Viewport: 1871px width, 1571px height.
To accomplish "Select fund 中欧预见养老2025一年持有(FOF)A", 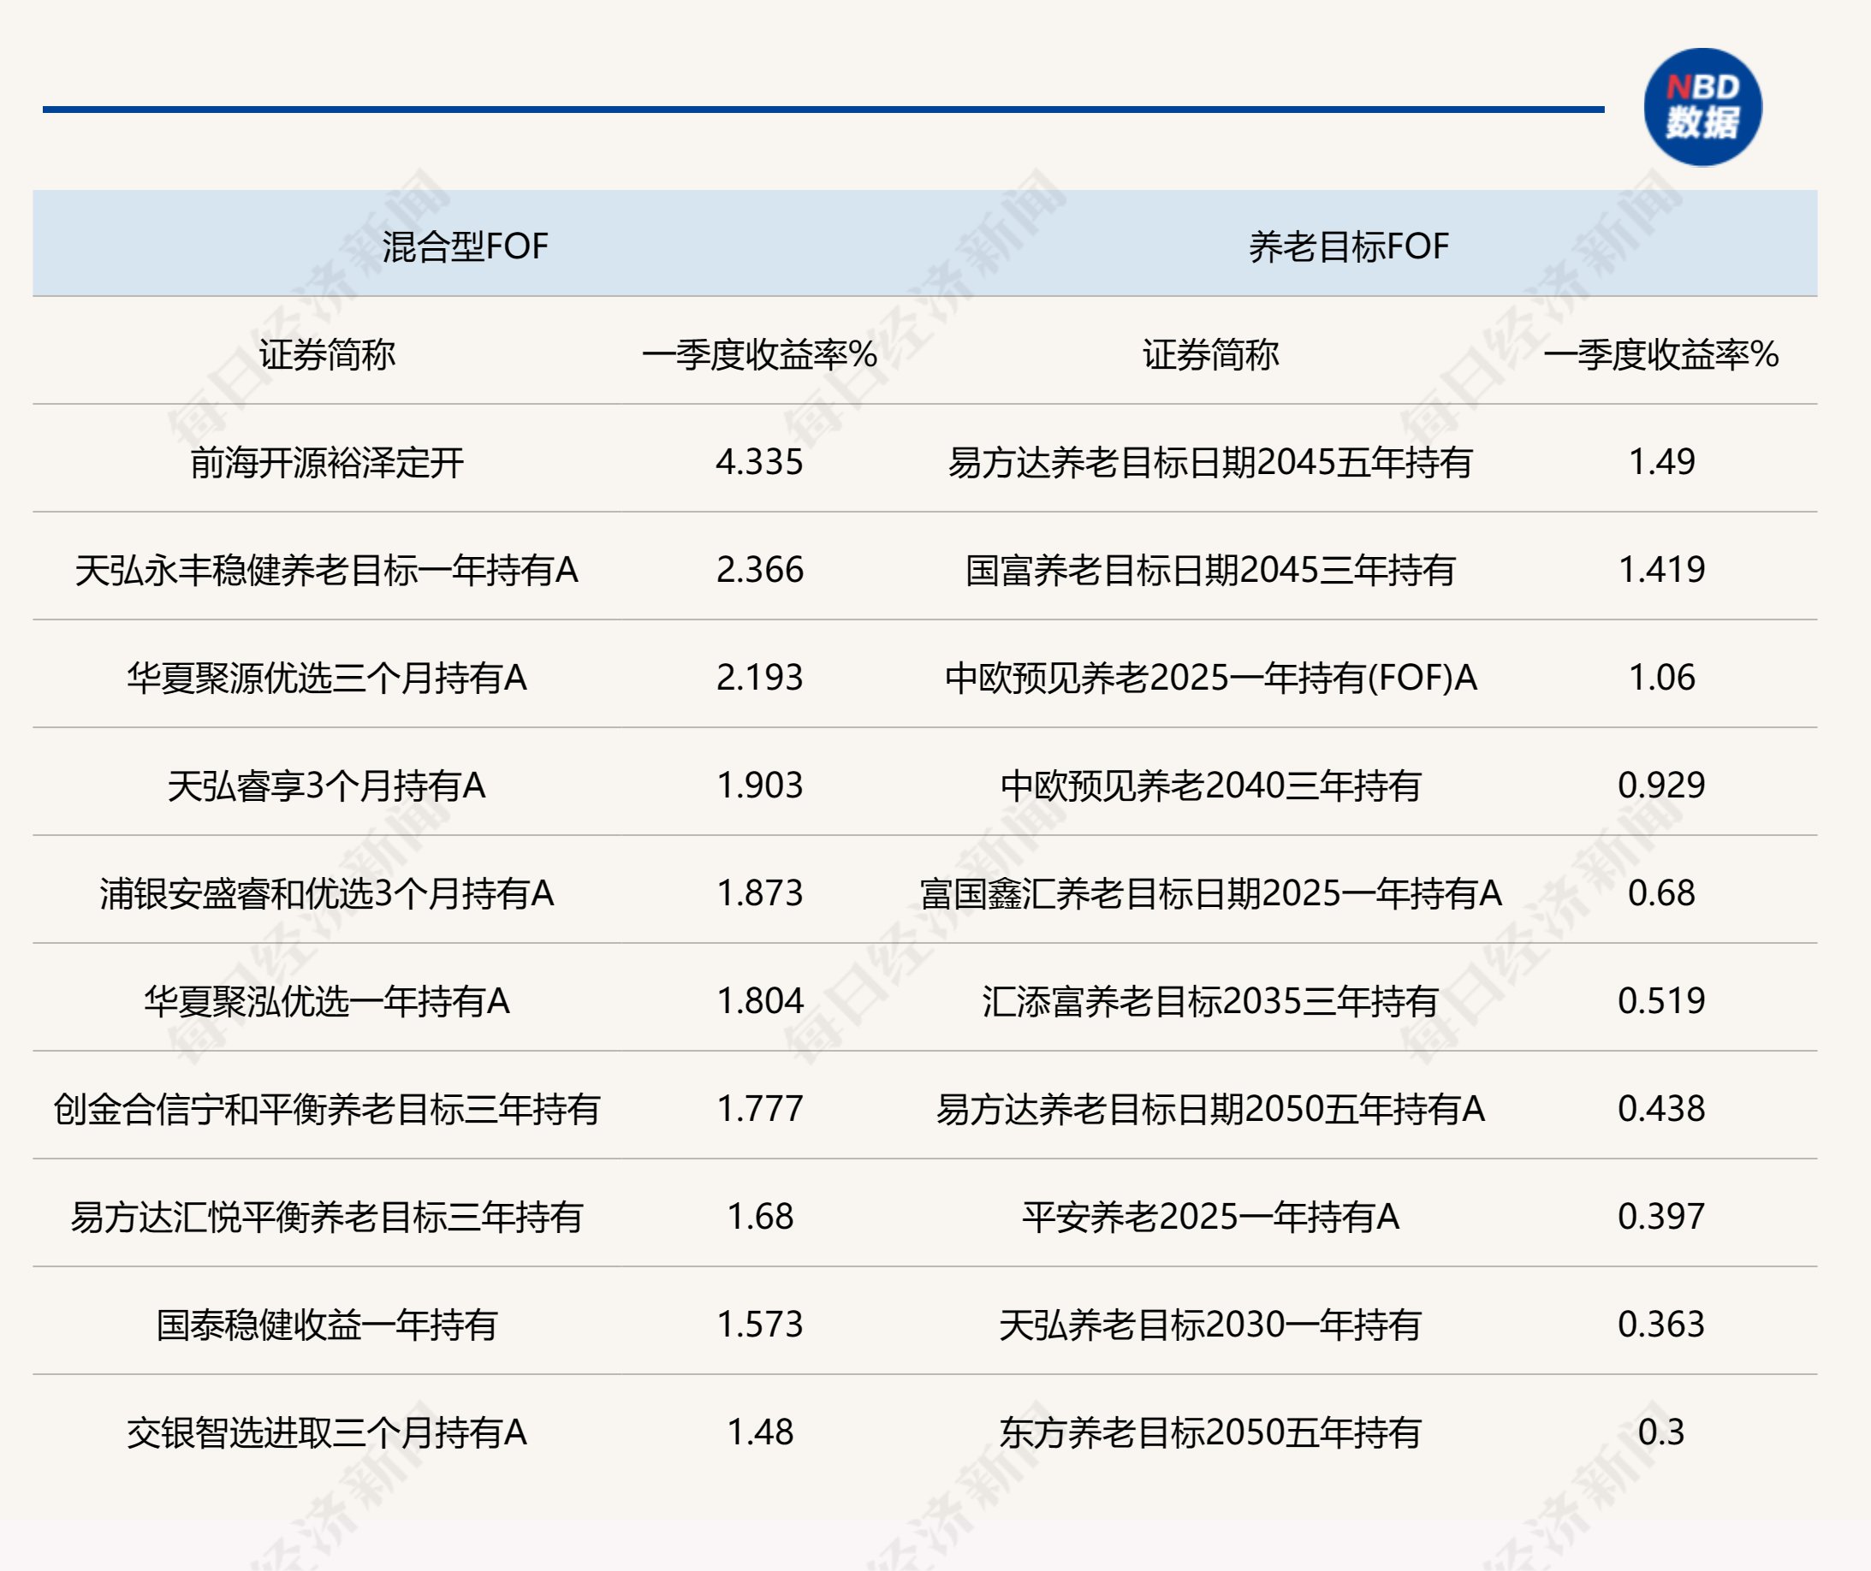I will point(1211,678).
